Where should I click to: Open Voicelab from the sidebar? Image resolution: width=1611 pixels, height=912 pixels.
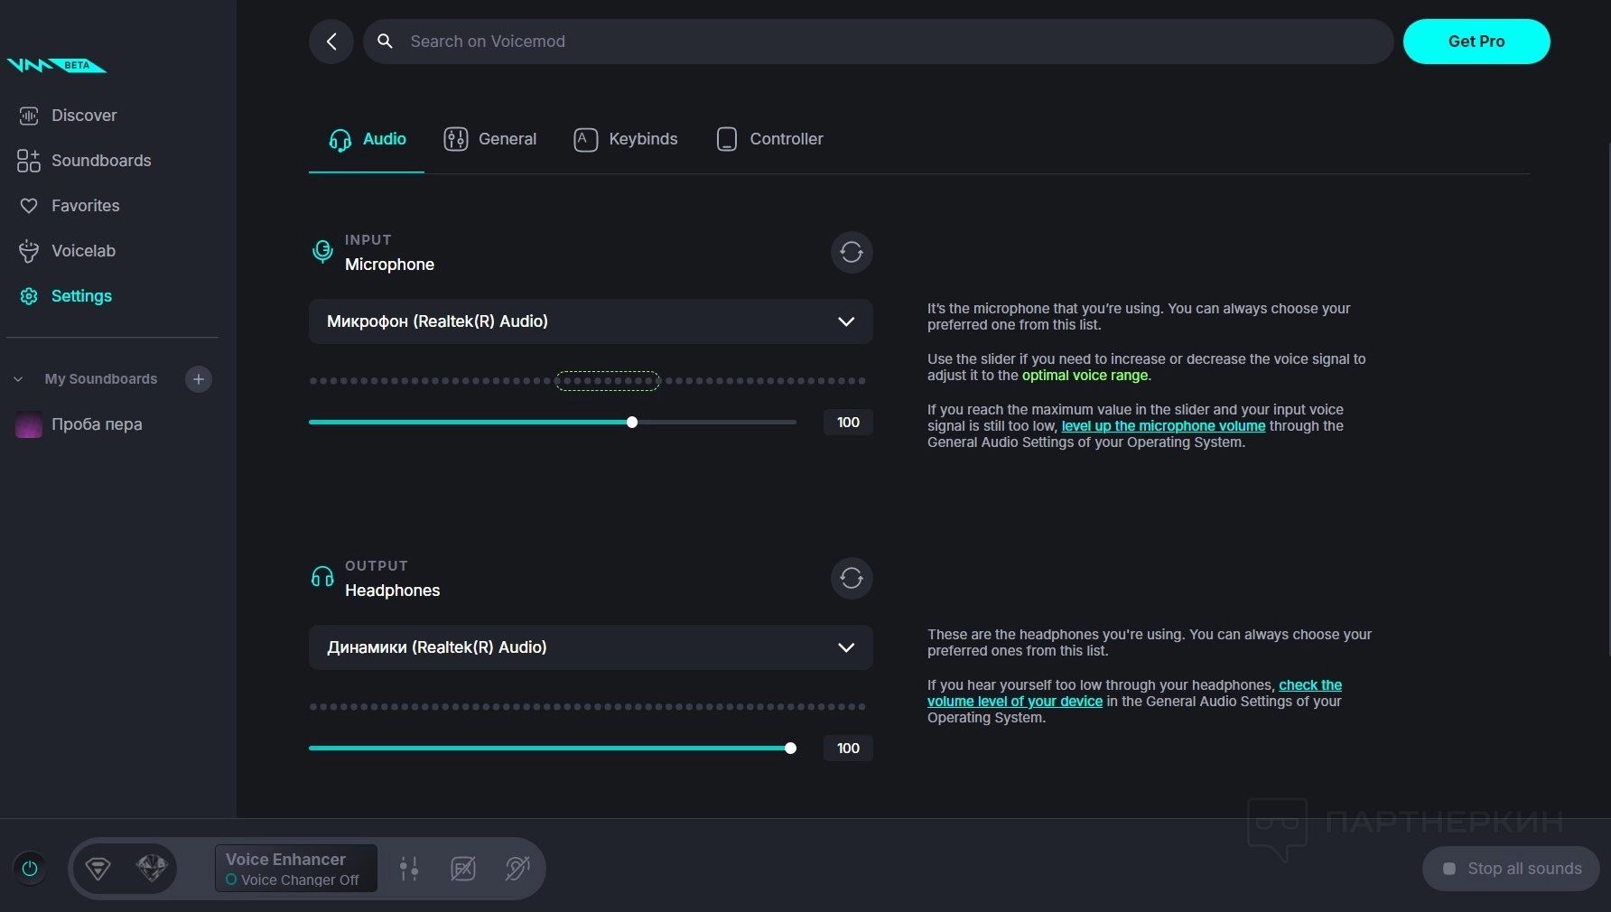(x=83, y=251)
